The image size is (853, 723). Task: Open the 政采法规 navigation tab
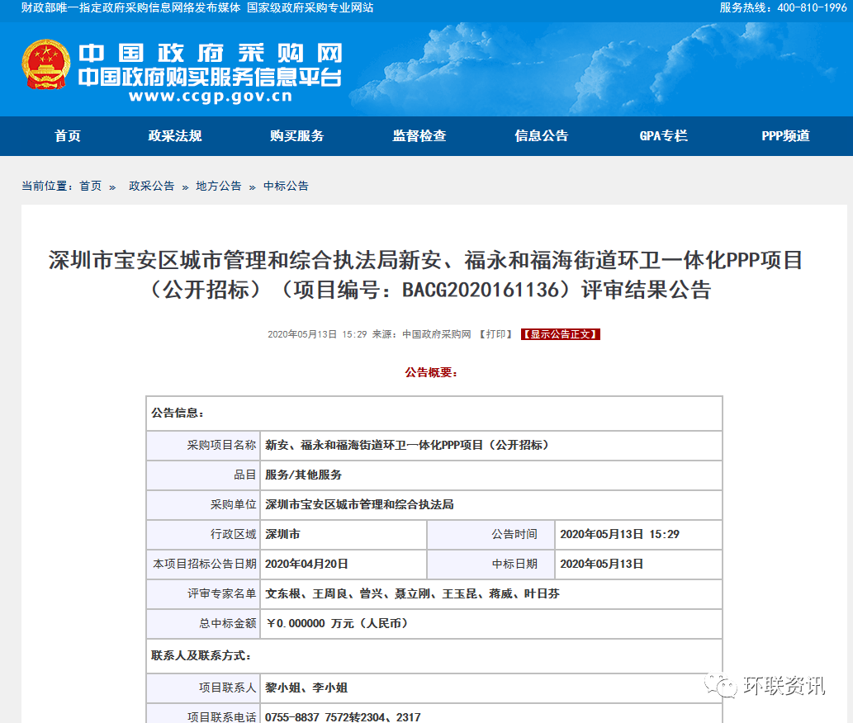pyautogui.click(x=175, y=136)
